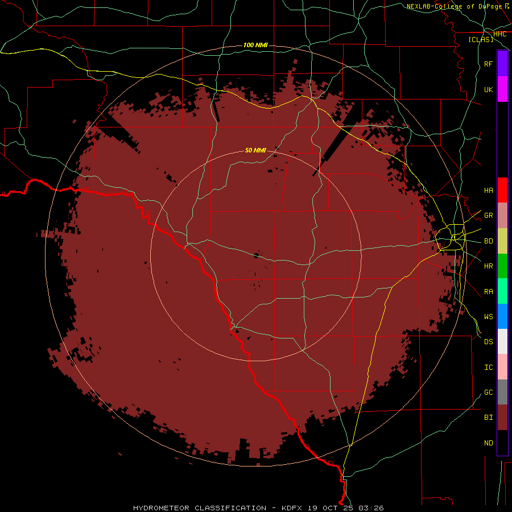This screenshot has width=512, height=512.
Task: Click the dark green HR legend swatch
Action: point(502,266)
